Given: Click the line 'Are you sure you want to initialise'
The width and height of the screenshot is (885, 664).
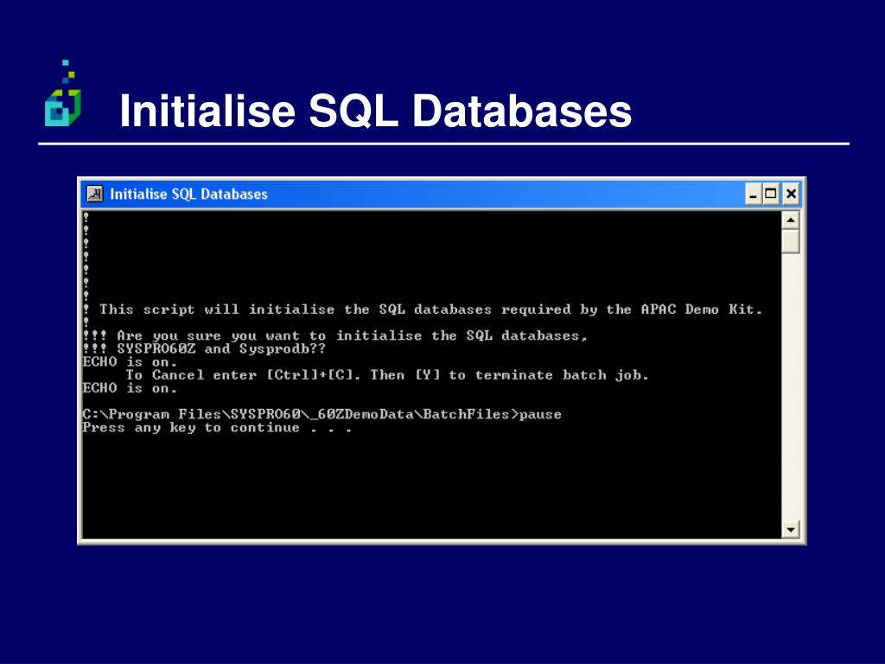Looking at the screenshot, I should pos(353,336).
